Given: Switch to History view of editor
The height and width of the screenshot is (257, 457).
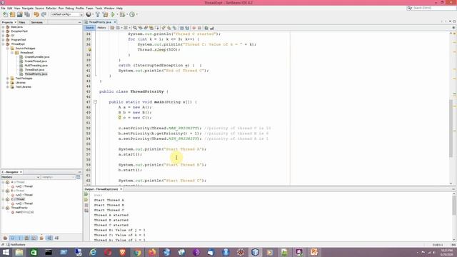Looking at the screenshot, I should click(101, 28).
